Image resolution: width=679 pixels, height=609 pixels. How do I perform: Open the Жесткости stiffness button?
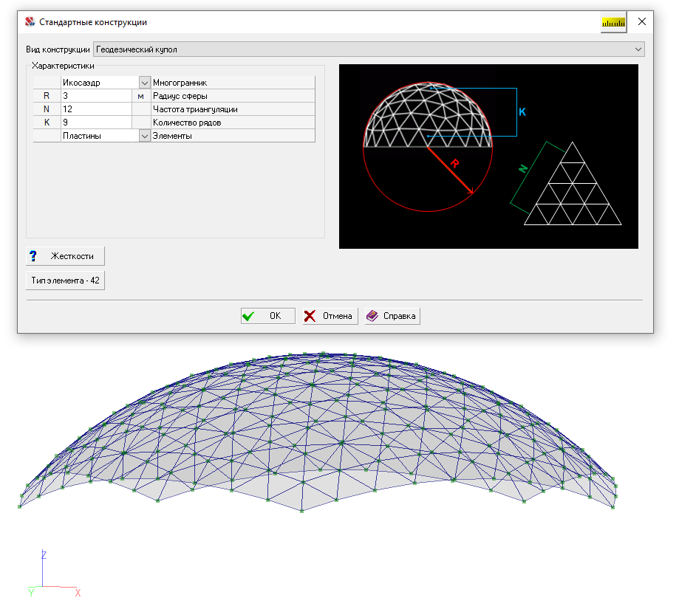coord(66,256)
